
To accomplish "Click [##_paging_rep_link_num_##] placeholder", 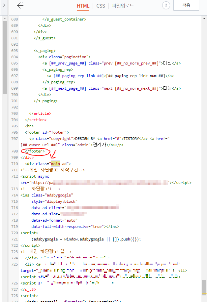I will pyautogui.click(x=135, y=76).
